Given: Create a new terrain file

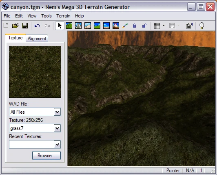Looking at the screenshot, I should point(6,26).
